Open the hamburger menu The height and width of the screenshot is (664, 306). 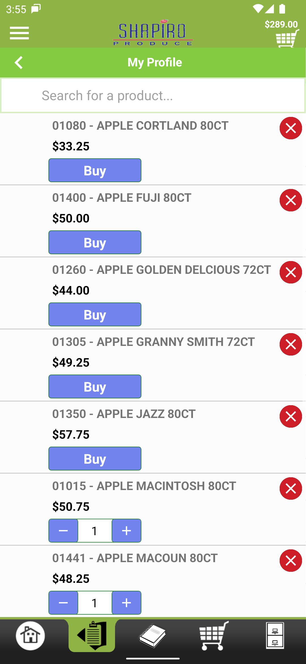click(19, 33)
